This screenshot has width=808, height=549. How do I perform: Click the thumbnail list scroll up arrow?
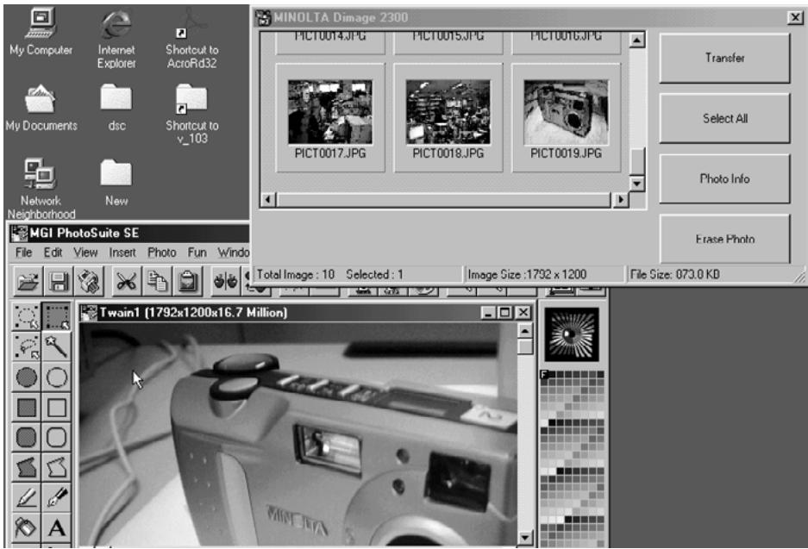coord(637,40)
